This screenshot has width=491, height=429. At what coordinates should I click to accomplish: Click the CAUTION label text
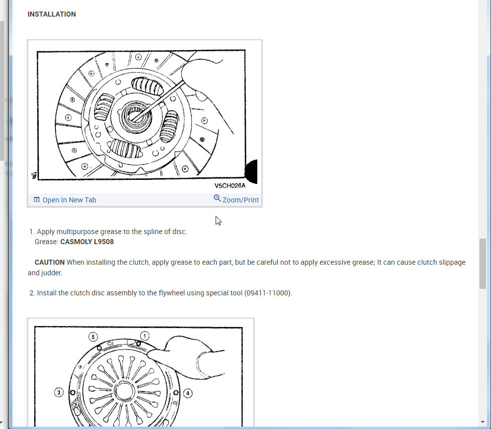[x=49, y=262]
